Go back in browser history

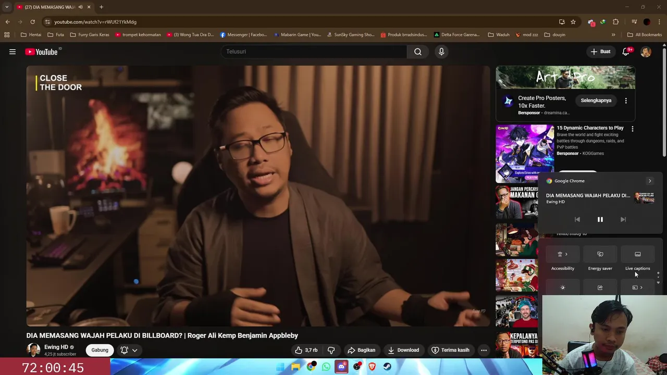tap(7, 22)
